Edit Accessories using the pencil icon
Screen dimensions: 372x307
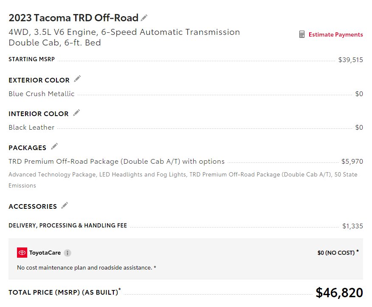coord(65,205)
